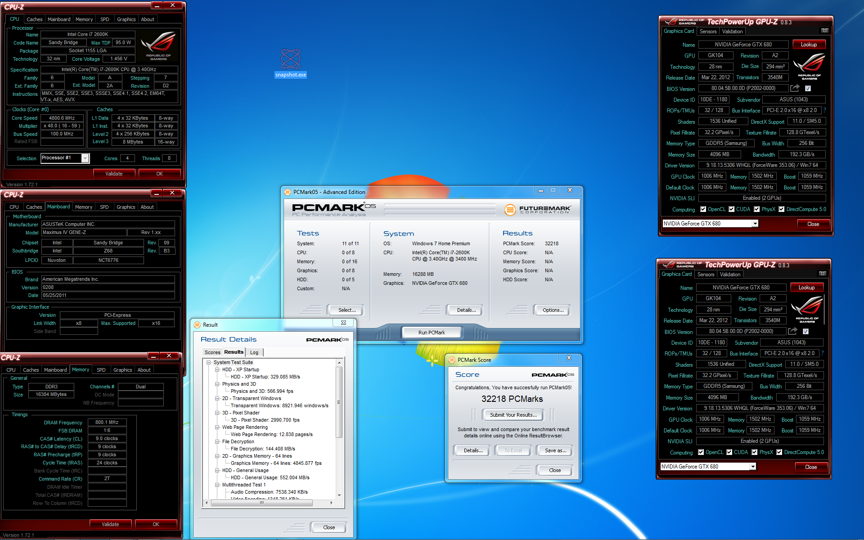This screenshot has height=540, width=864.
Task: Click the Bus Interface question mark in lower GPU-Z
Action: coord(823,353)
